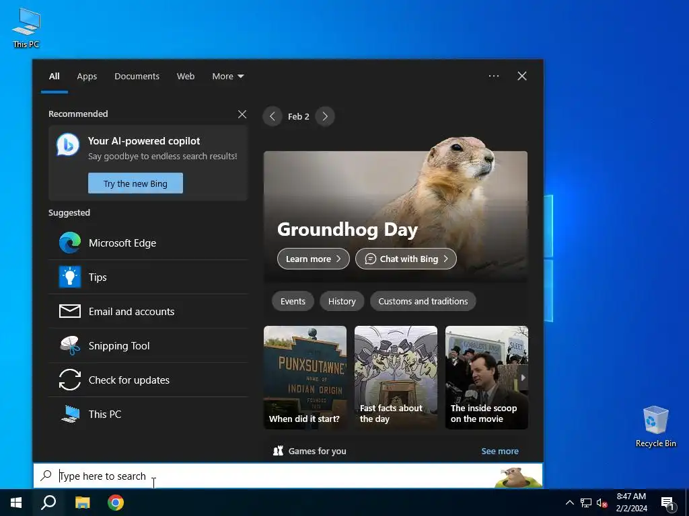Close the search panel with X

coord(522,76)
